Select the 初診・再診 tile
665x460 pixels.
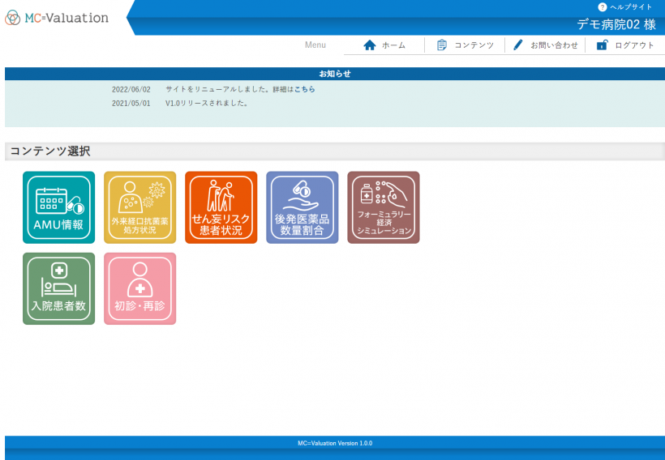coord(139,288)
